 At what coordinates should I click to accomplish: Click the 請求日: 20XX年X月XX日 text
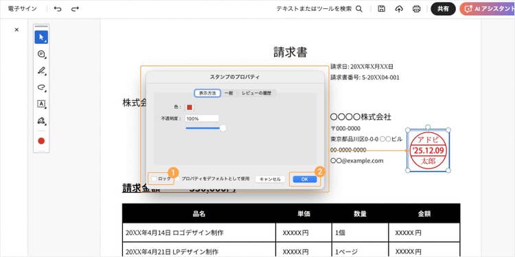(x=362, y=66)
